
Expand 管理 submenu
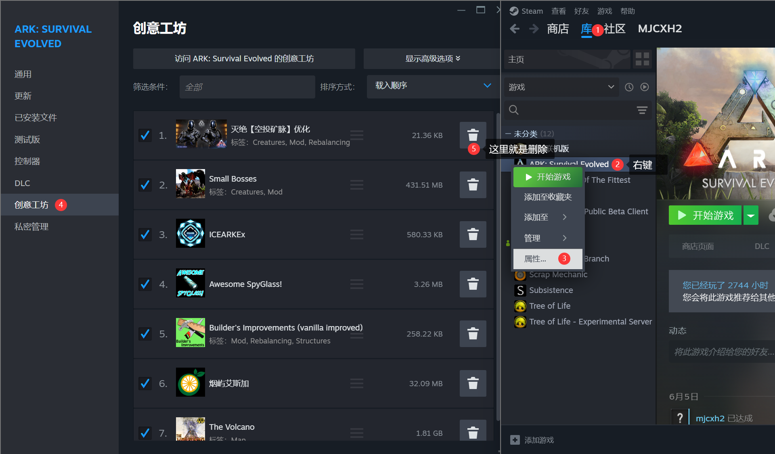pos(547,238)
